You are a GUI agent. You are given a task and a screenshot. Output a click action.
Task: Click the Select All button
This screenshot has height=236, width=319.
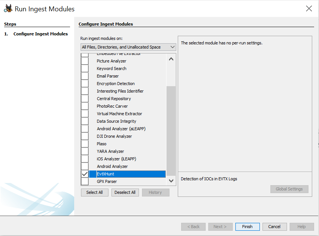coord(95,192)
